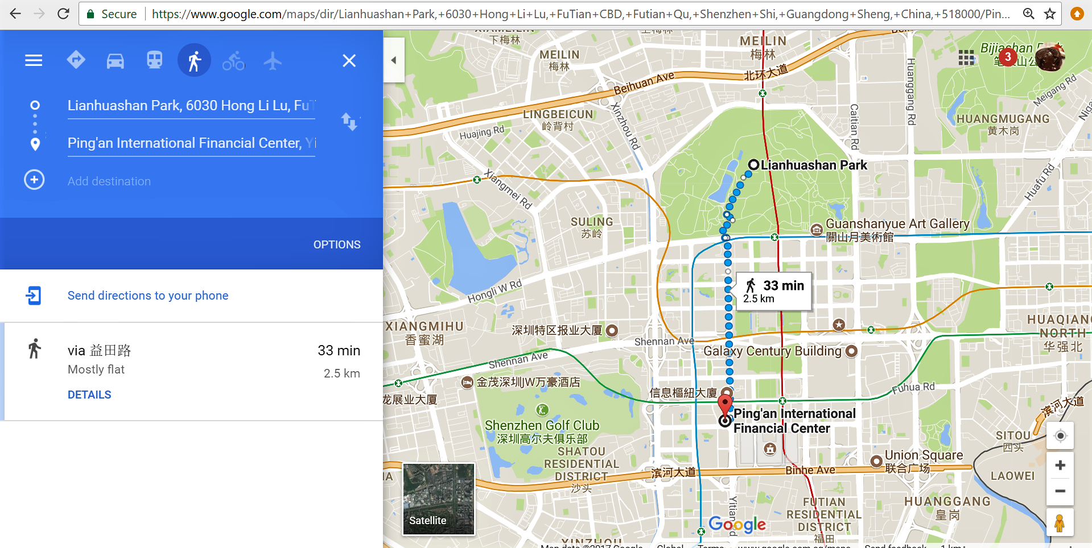Click show your location target button
The image size is (1092, 548).
(x=1060, y=436)
